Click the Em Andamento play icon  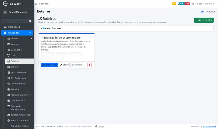[9, 78]
